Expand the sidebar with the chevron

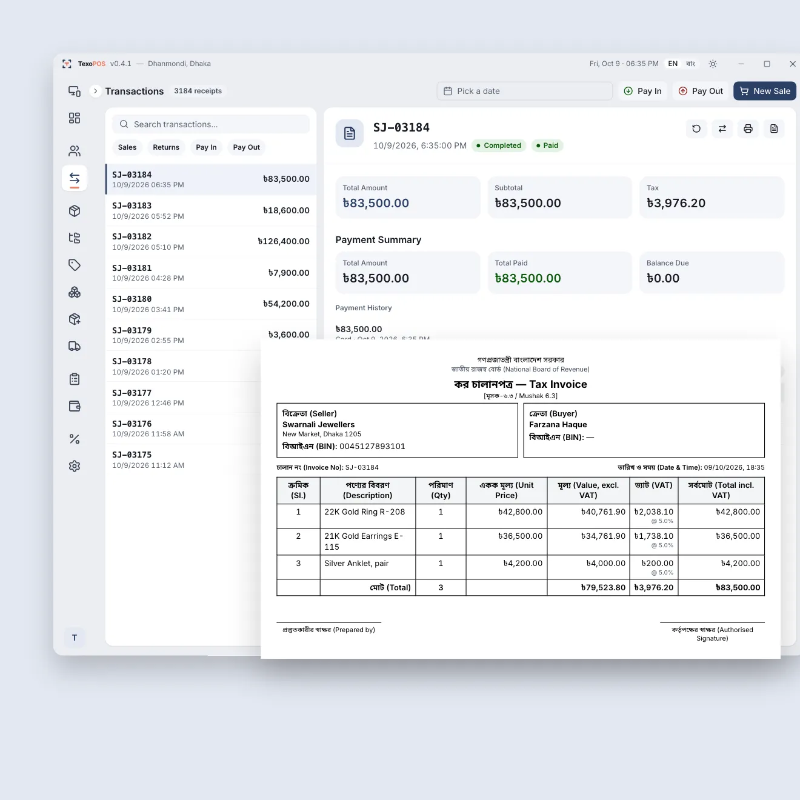pyautogui.click(x=95, y=91)
